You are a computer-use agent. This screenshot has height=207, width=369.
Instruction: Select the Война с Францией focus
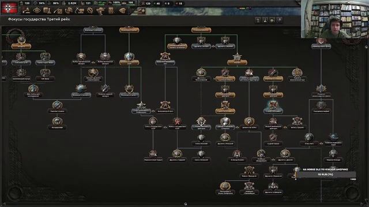pyautogui.click(x=249, y=172)
